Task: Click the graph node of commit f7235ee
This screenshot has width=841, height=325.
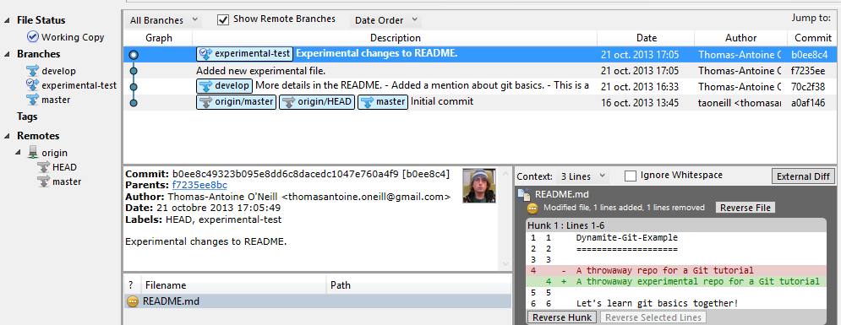Action: tap(134, 71)
